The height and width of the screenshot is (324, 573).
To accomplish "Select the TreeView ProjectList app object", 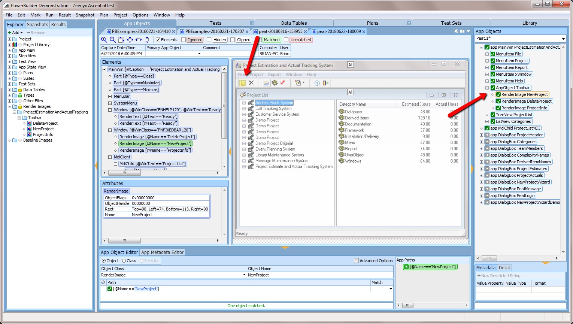I will (514, 115).
